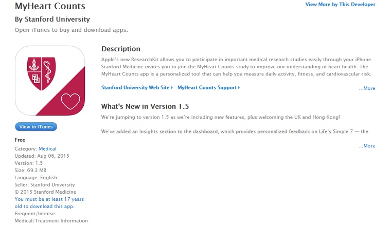The height and width of the screenshot is (226, 391).
Task: Click arrow beside MyHeart Counts Support
Action: (x=239, y=88)
